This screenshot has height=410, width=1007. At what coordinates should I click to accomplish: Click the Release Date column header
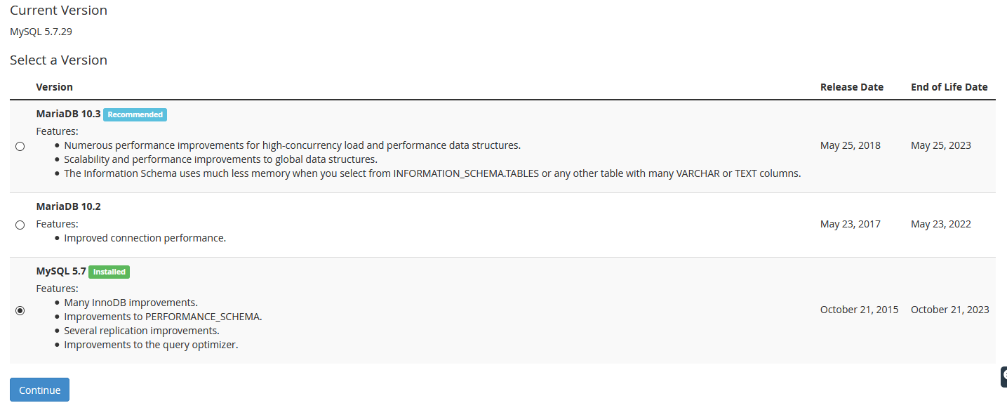(x=852, y=87)
